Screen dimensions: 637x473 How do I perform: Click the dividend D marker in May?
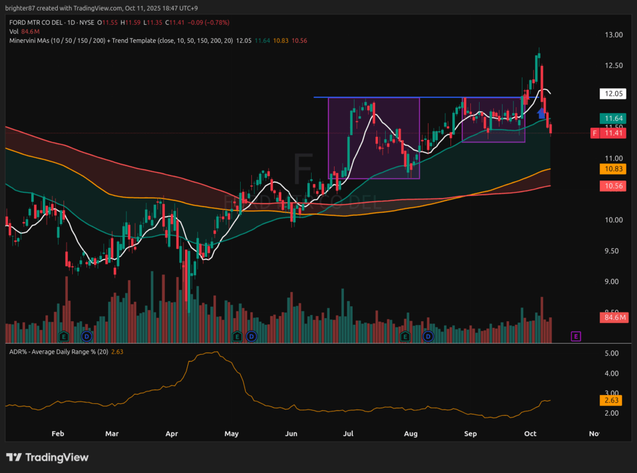pos(251,336)
